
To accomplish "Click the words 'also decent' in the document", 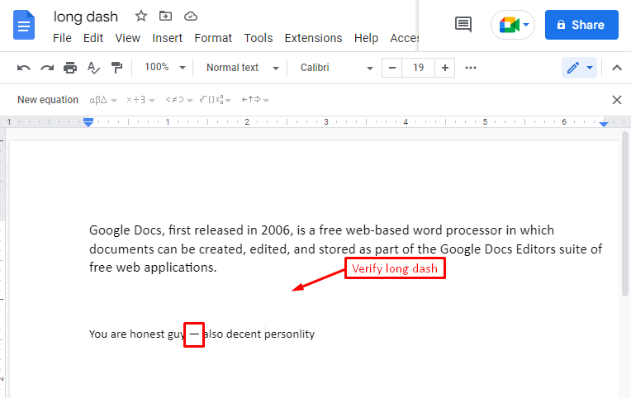I will pos(232,334).
